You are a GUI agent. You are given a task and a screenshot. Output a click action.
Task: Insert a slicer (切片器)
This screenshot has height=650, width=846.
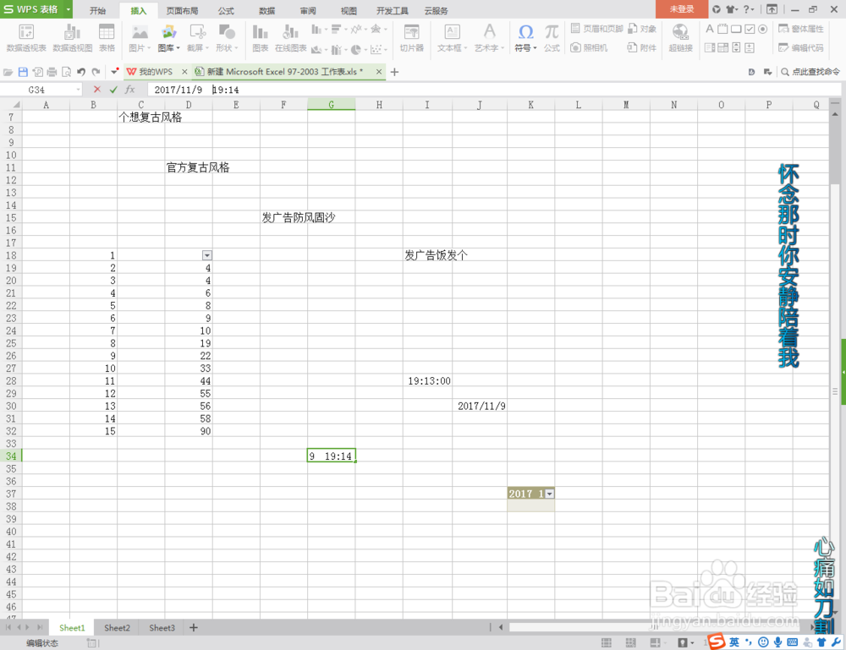coord(412,38)
